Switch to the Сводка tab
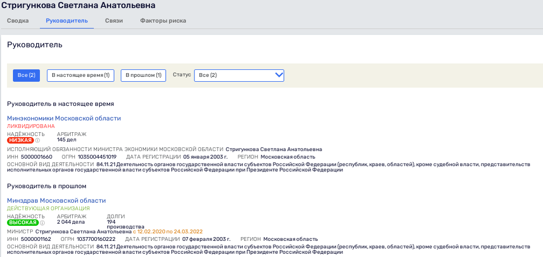543x257 pixels. (18, 21)
